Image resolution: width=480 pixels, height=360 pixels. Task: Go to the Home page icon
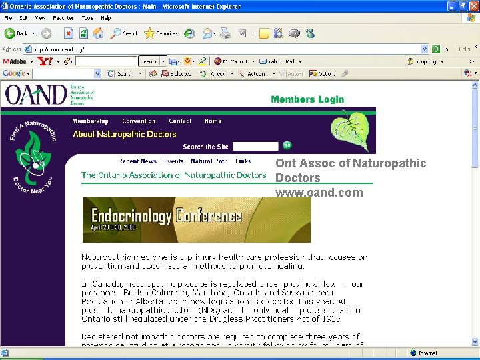(98, 33)
